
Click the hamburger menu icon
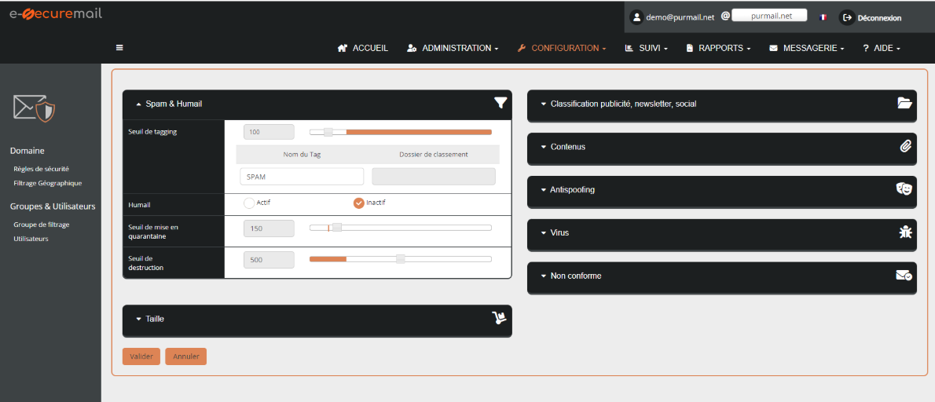(x=119, y=48)
